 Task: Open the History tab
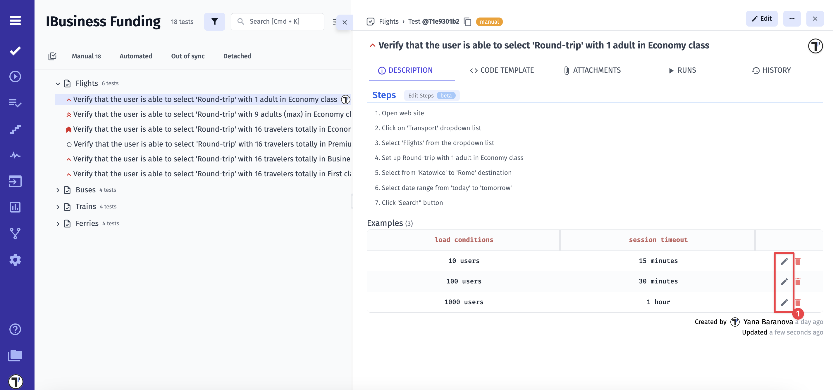point(771,70)
